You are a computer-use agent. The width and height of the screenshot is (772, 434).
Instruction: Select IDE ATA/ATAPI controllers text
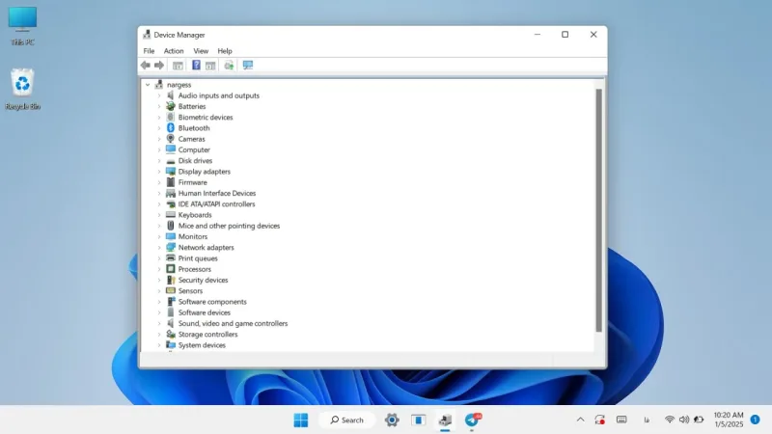pyautogui.click(x=216, y=203)
